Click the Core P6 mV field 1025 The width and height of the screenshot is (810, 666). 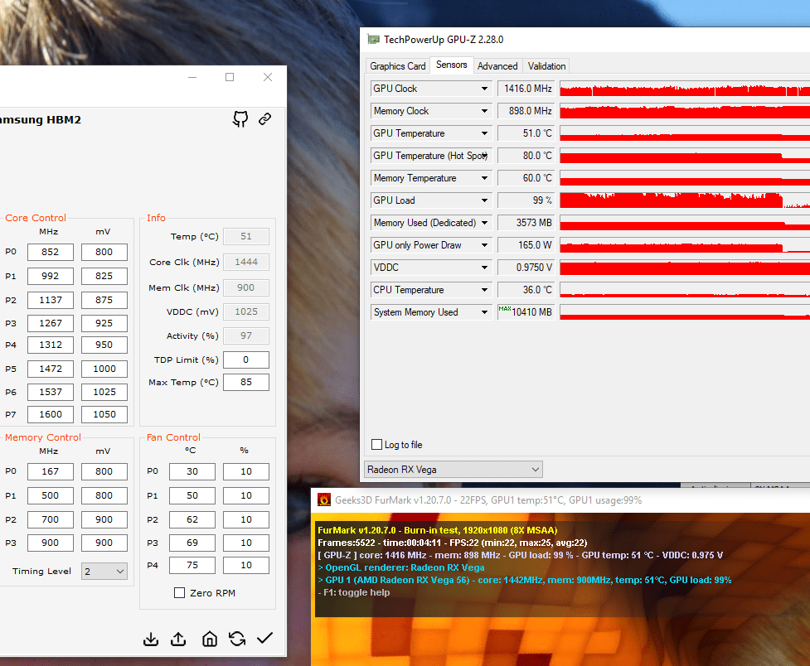104,392
